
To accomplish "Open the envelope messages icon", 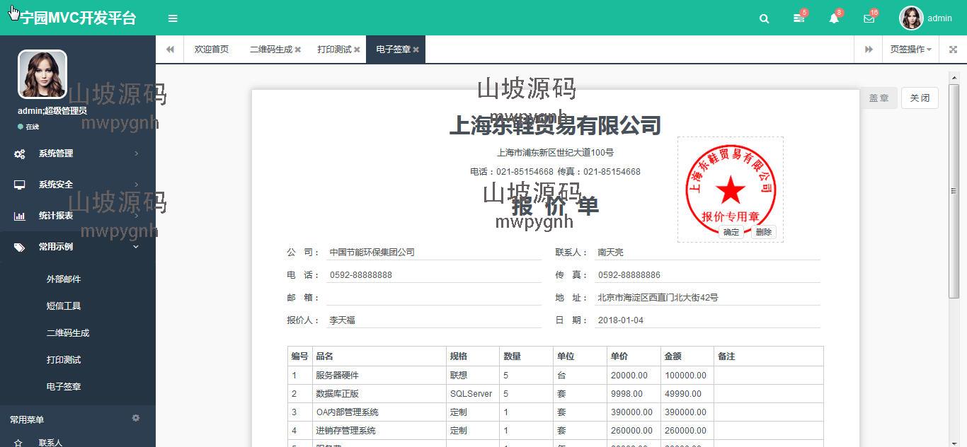I will pos(869,18).
